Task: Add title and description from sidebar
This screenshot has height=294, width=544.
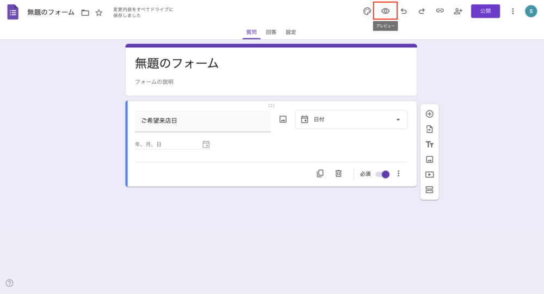Action: coord(430,144)
